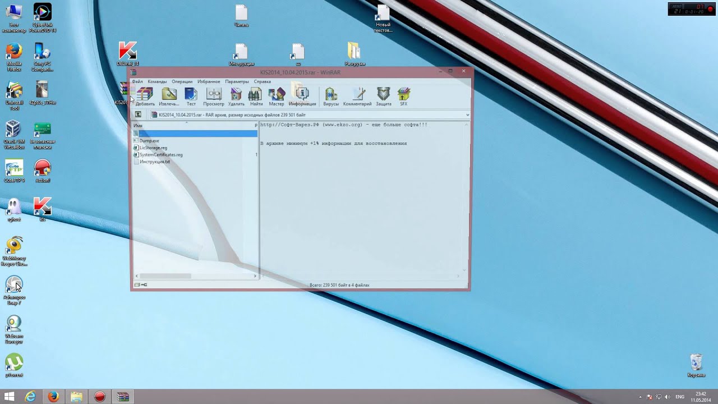Select the CyberLink PowerDVD 14 shortcut
This screenshot has height=404, width=718.
coord(43,19)
